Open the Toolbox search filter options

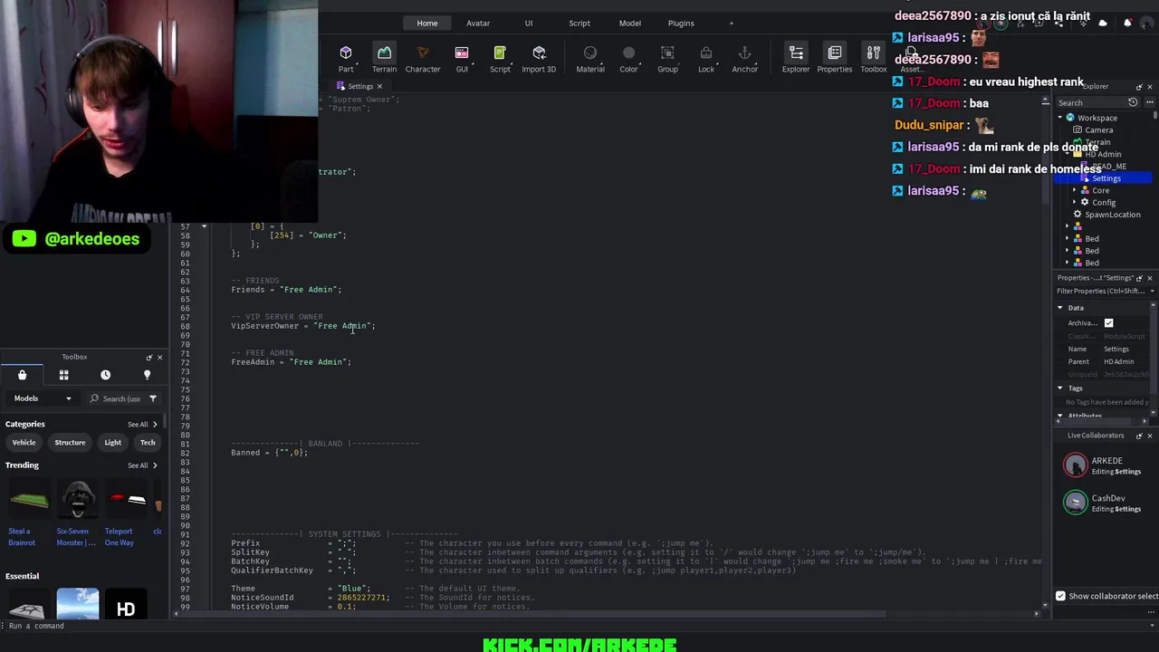[152, 398]
